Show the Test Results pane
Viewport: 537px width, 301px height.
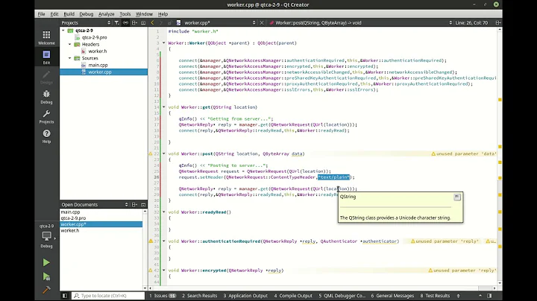[435, 296]
